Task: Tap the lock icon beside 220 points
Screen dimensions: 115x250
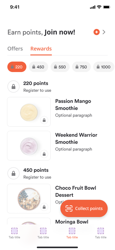Action: click(x=13, y=87)
